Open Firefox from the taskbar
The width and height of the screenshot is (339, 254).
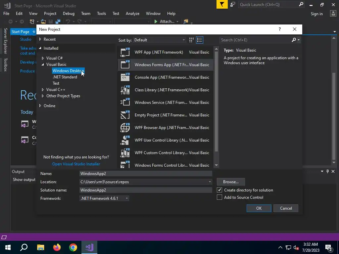(x=57, y=247)
